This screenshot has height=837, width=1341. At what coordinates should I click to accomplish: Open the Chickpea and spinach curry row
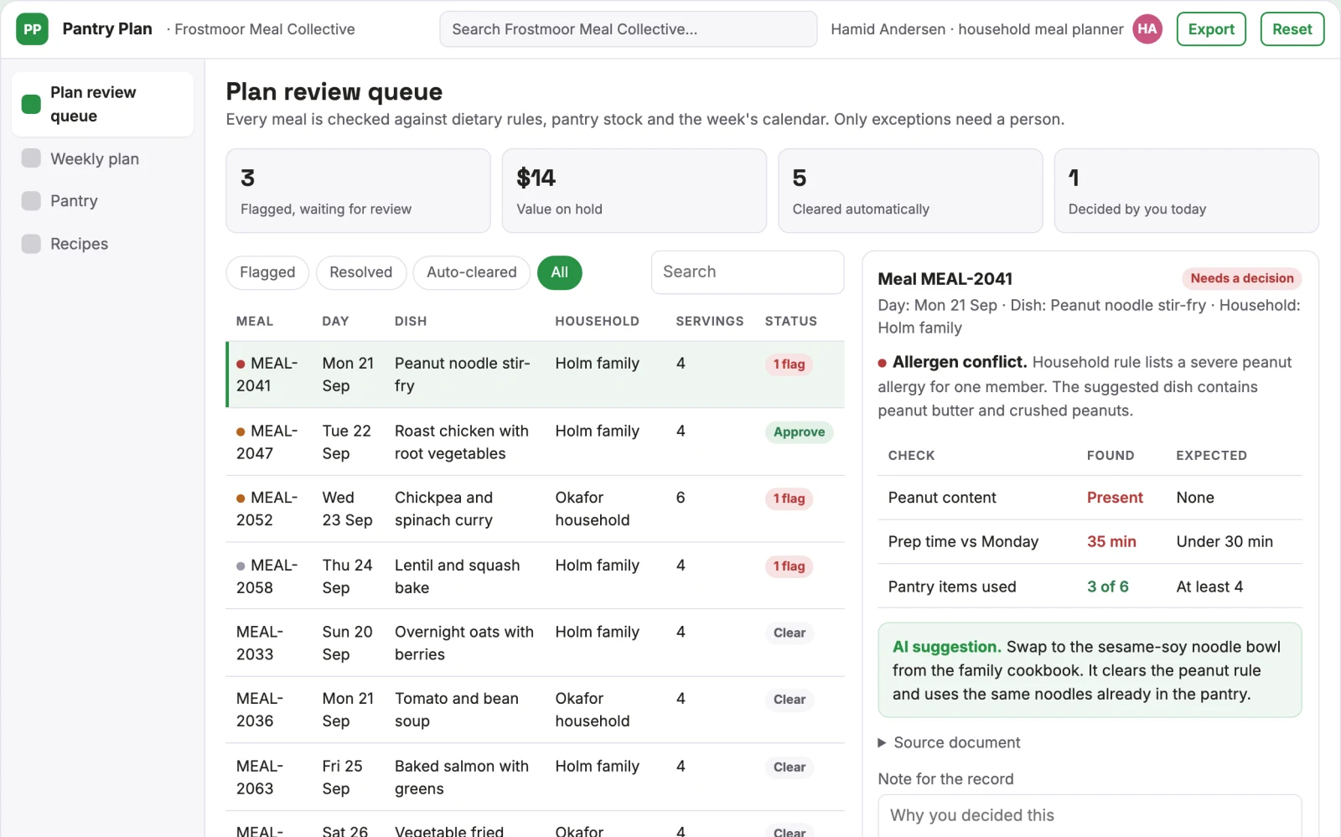[536, 509]
